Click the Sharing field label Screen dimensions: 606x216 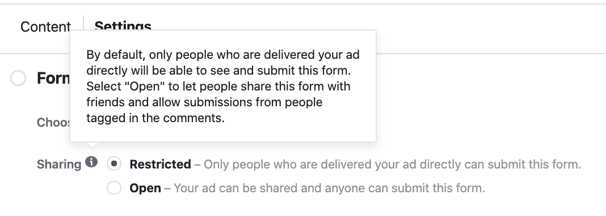(x=59, y=165)
